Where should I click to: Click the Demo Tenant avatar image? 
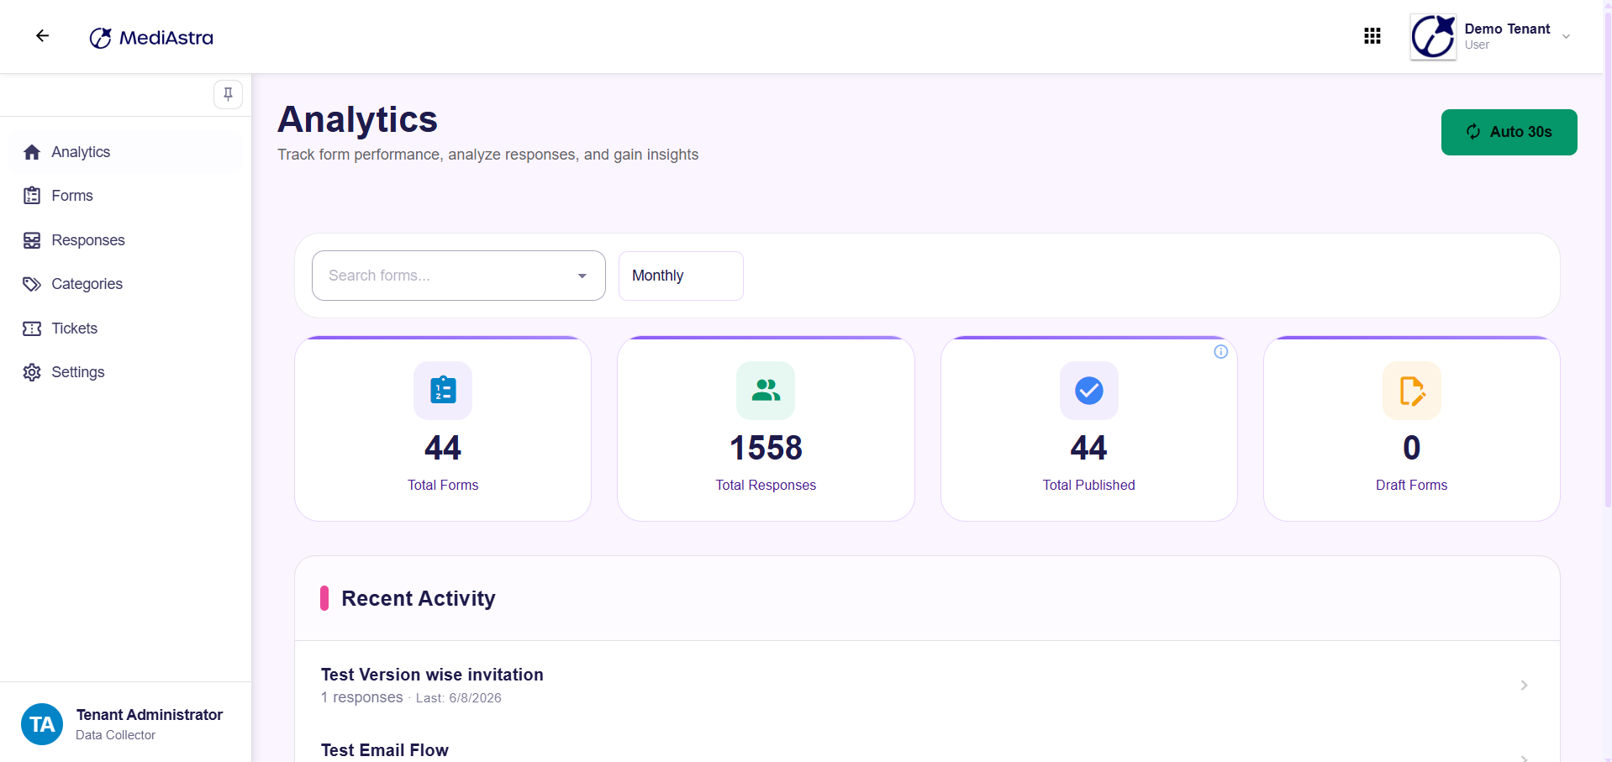[1433, 37]
